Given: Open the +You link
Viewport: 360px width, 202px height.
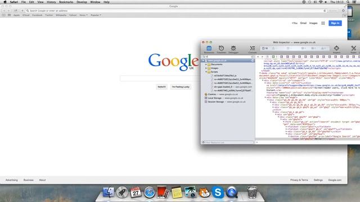Looking at the screenshot, I should 295,23.
